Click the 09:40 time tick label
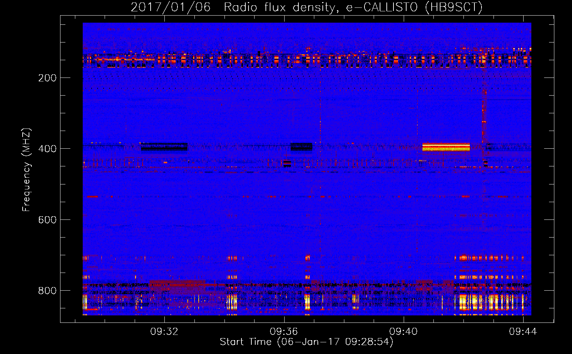 coord(403,332)
